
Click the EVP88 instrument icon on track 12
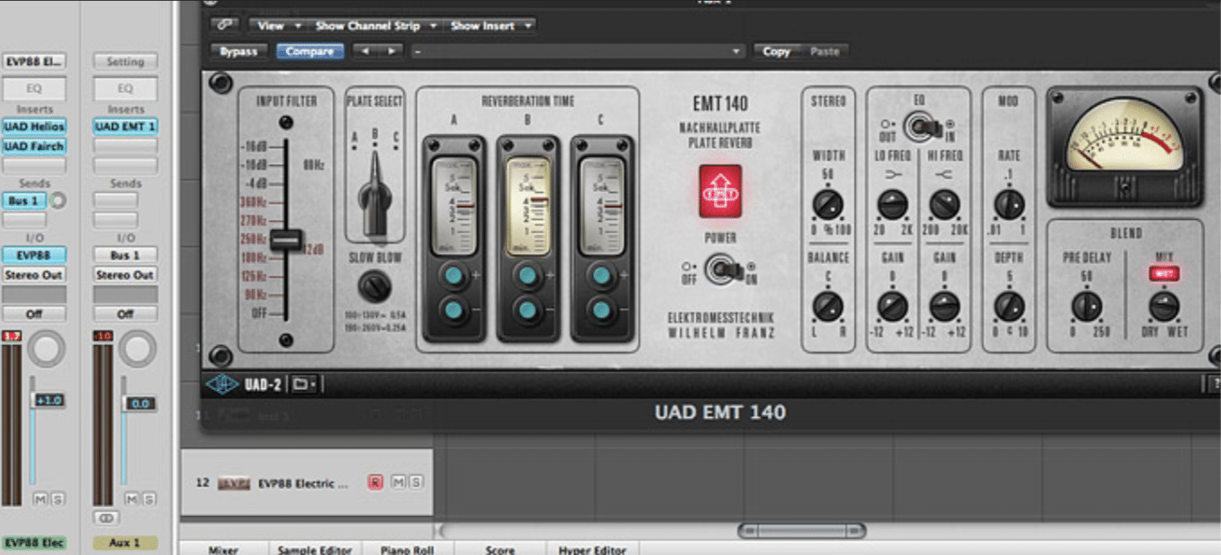[x=234, y=483]
